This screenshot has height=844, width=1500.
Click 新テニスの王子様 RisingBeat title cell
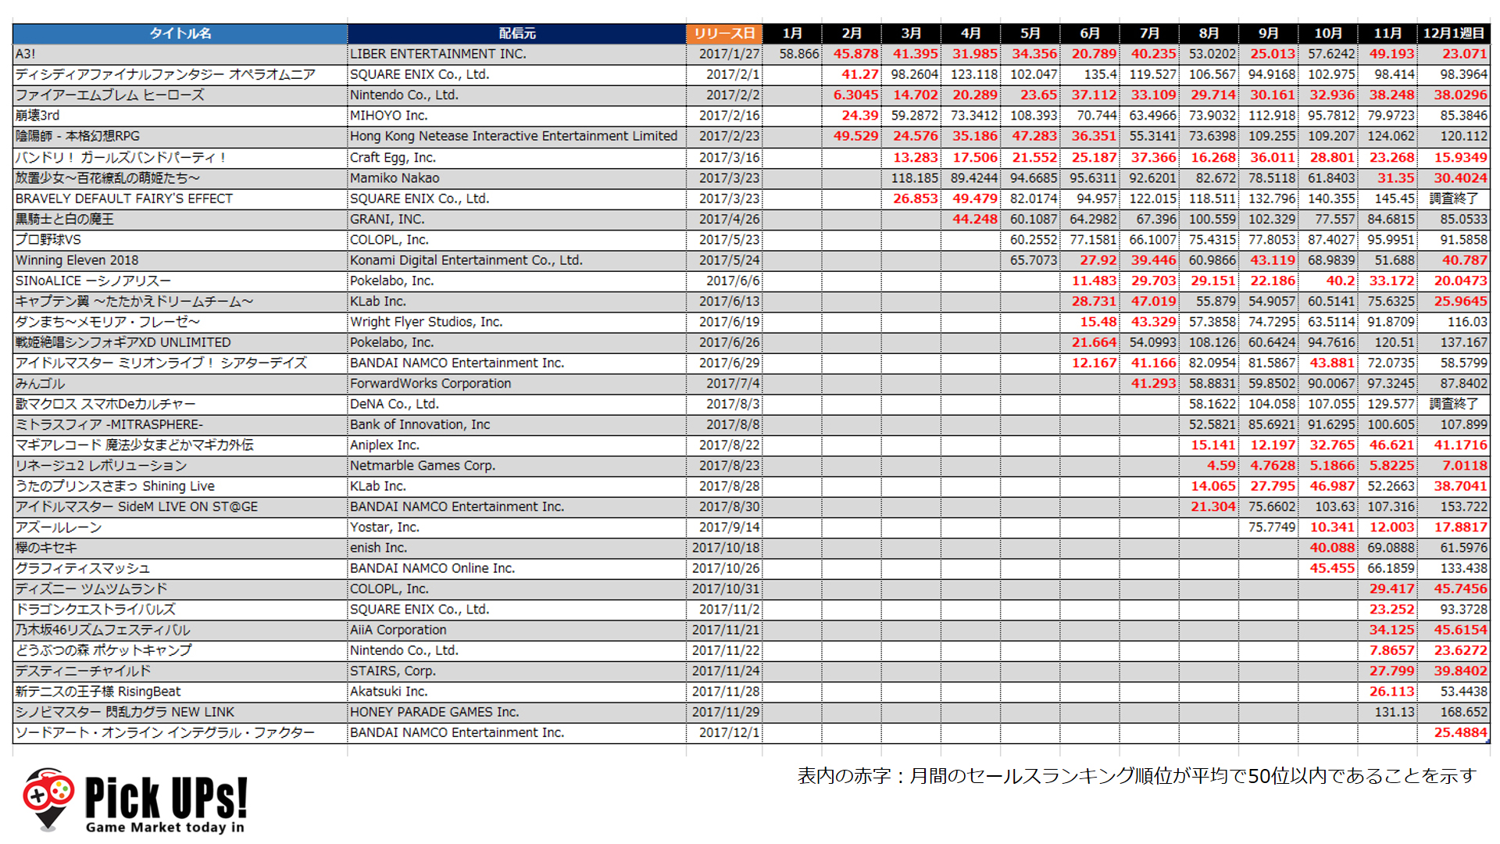pos(180,692)
